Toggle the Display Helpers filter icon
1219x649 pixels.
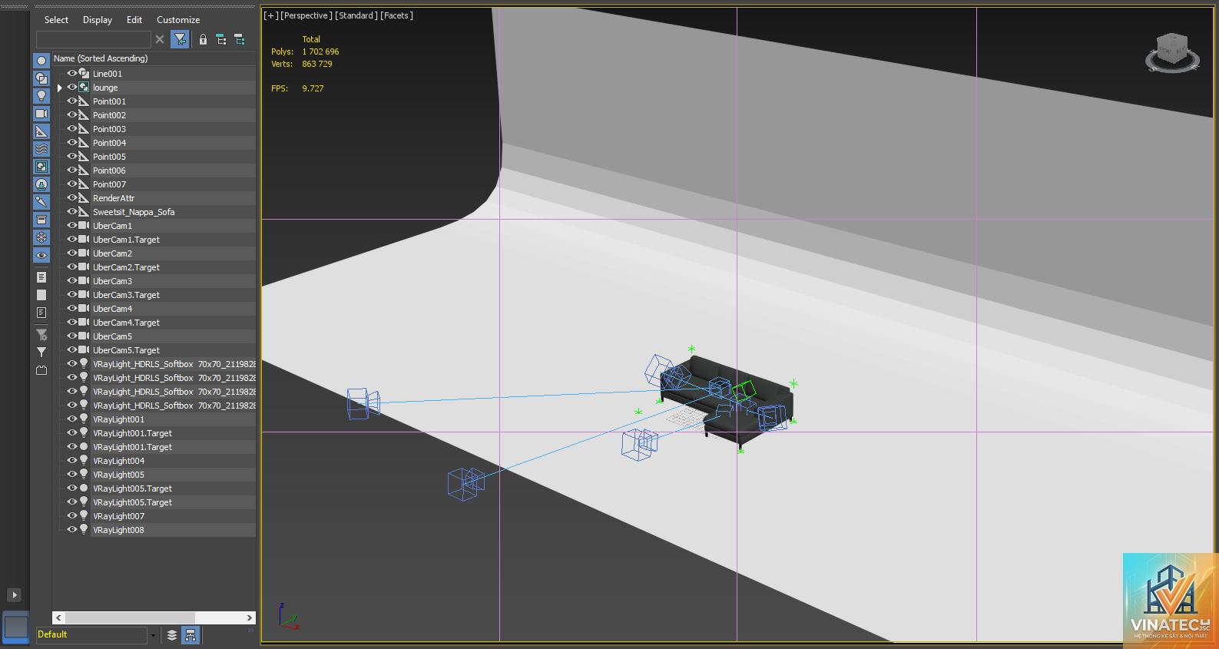(41, 131)
